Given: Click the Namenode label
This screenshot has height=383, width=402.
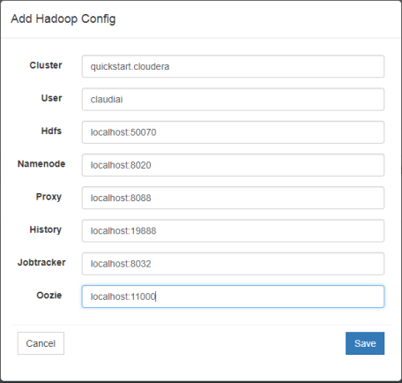Looking at the screenshot, I should [x=41, y=163].
